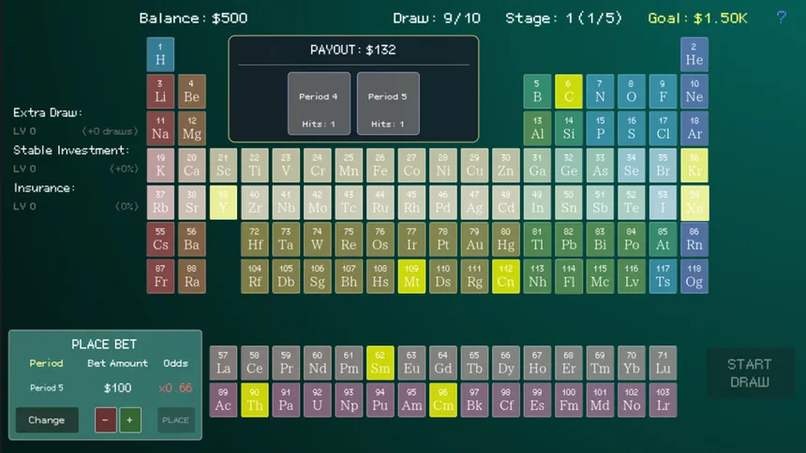Viewport: 806px width, 453px height.
Task: Select the Samarium (Sm) element tile
Action: (x=380, y=363)
